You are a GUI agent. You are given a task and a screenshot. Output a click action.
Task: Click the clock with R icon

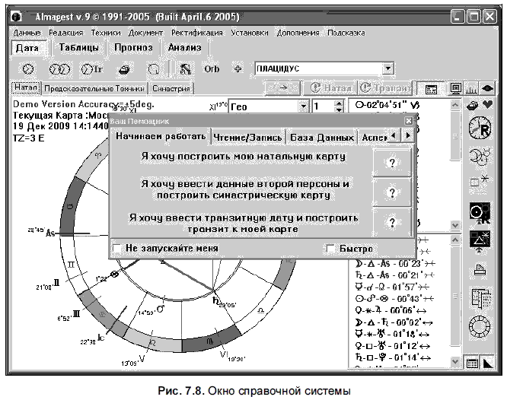(x=480, y=128)
